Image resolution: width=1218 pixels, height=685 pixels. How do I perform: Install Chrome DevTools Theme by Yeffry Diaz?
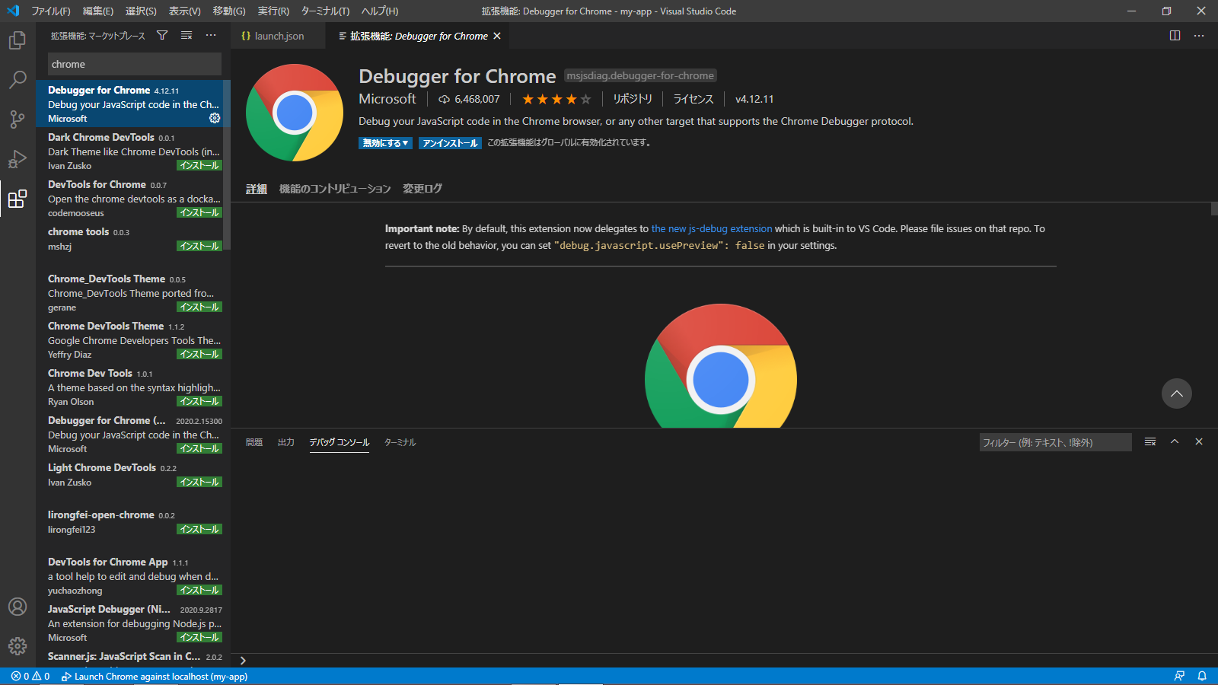pos(199,354)
